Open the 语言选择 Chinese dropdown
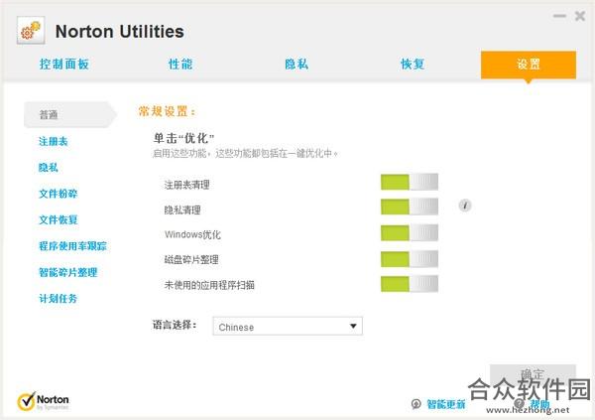This screenshot has width=595, height=420. click(x=288, y=327)
